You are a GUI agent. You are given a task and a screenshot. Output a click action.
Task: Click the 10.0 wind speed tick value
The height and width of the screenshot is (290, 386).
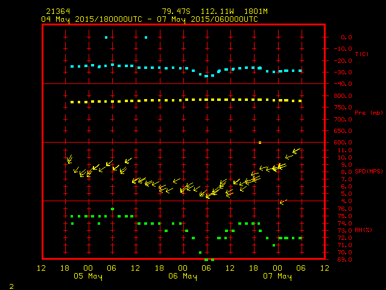click(344, 157)
